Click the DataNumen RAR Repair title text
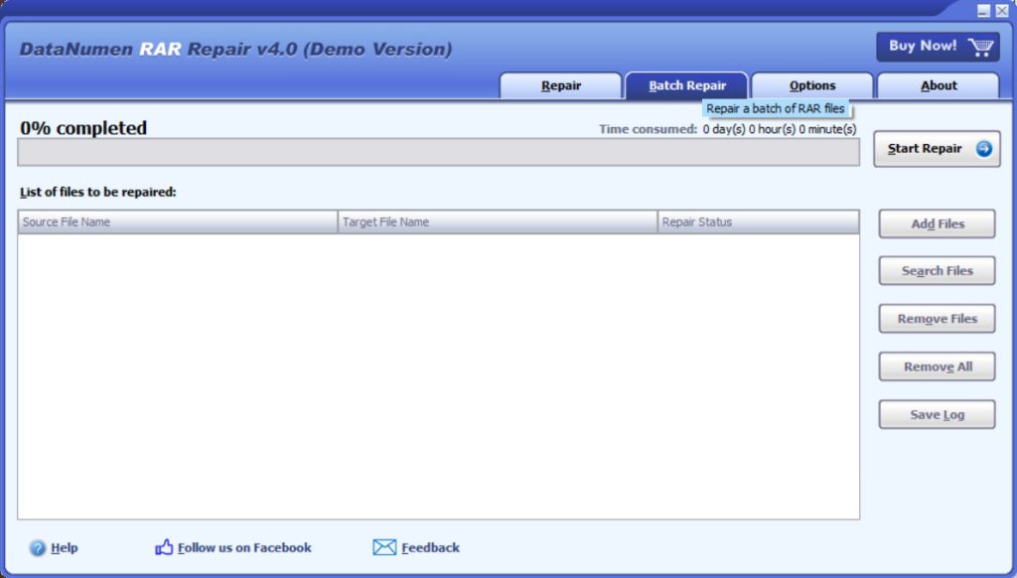Screen dimensions: 1017x578 pyautogui.click(x=236, y=50)
